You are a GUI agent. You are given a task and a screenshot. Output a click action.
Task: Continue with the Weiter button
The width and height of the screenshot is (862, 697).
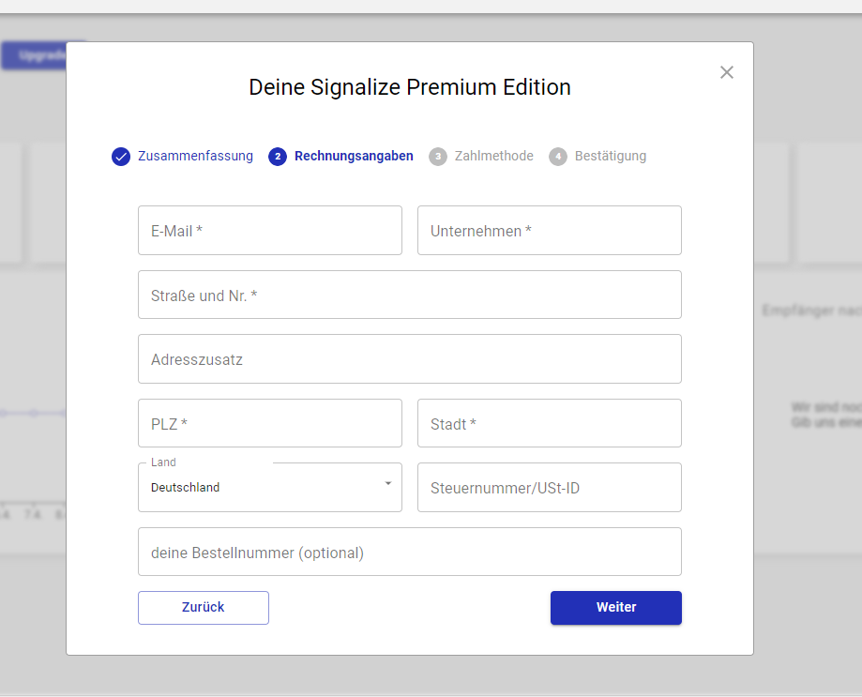[615, 607]
